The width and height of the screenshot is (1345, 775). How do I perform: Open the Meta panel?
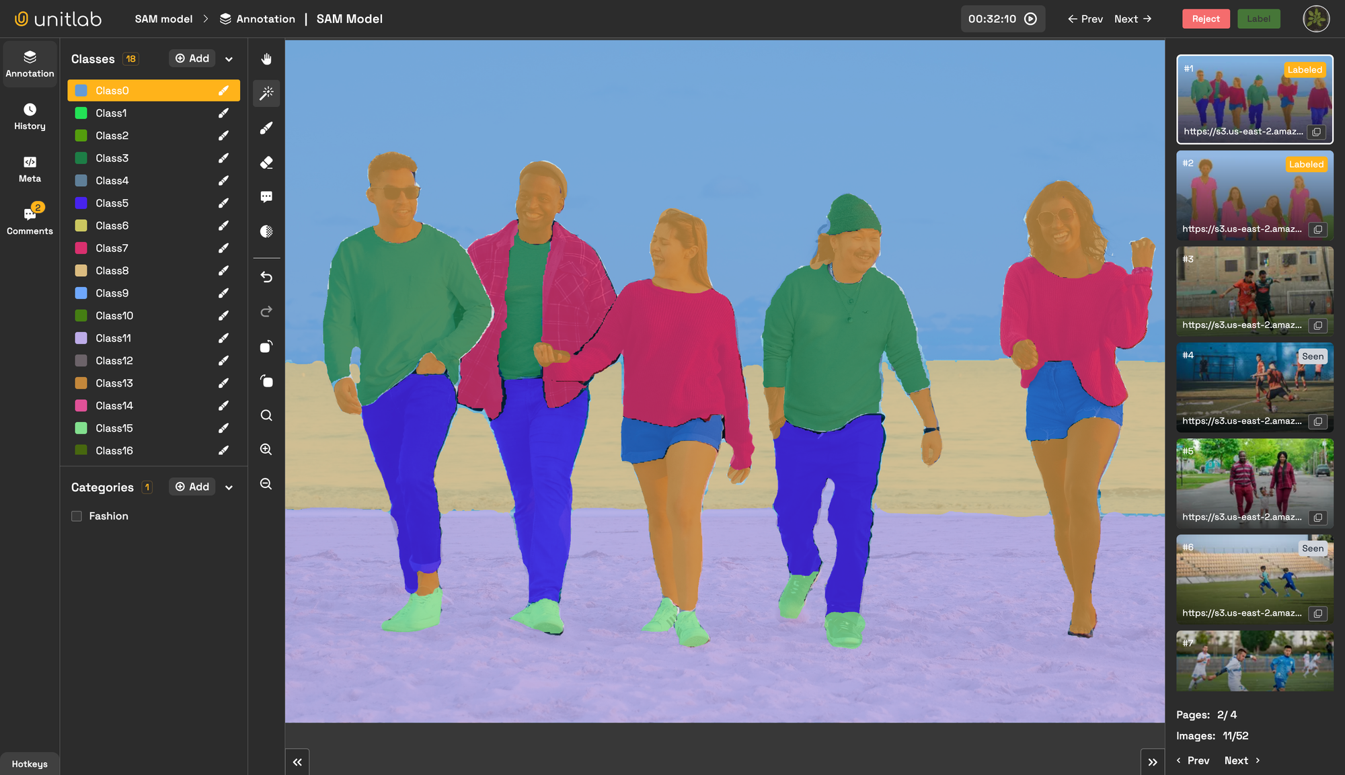[x=30, y=169]
